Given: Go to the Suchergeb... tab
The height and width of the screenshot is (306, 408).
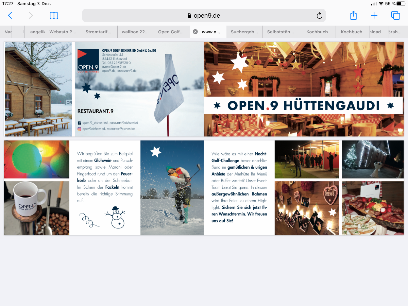Looking at the screenshot, I should [244, 32].
